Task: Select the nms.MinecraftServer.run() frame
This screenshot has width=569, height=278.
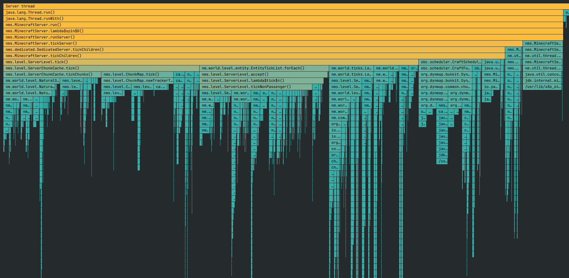Action: pos(279,25)
